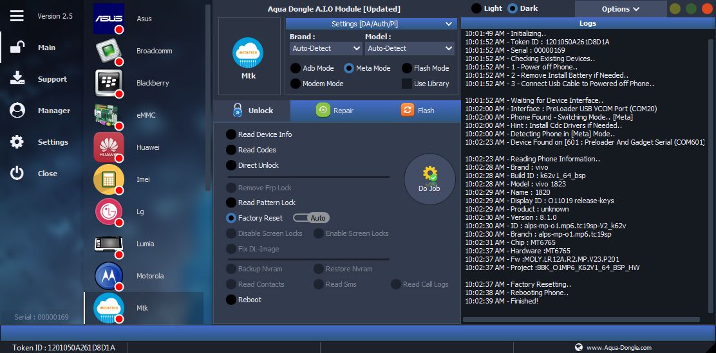The image size is (716, 353).
Task: Select the Reboot option
Action: (231, 300)
